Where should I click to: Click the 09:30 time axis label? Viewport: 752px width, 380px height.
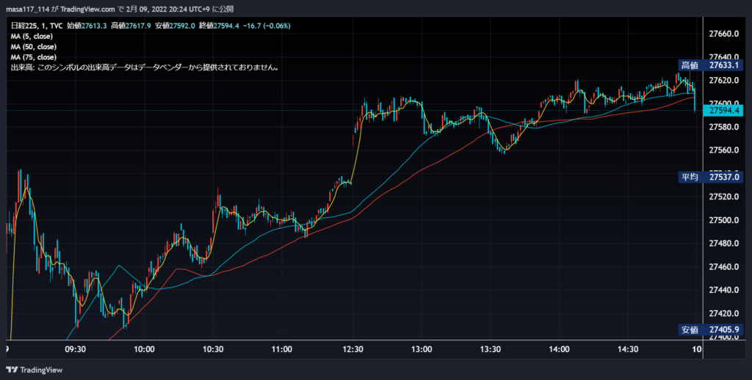click(x=75, y=349)
